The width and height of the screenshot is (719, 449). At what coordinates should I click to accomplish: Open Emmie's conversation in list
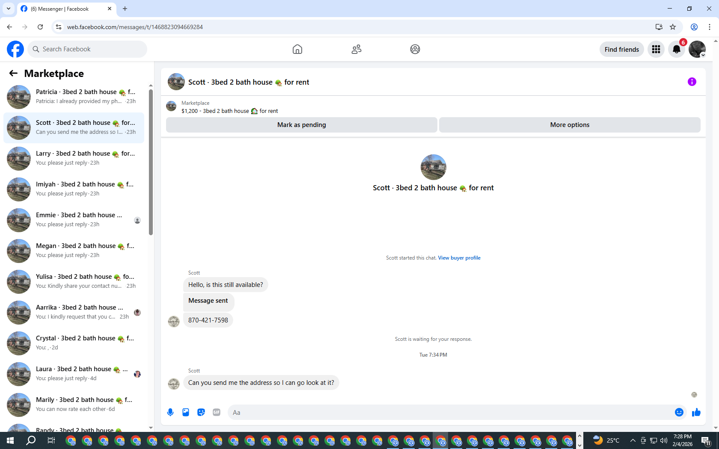click(x=74, y=220)
